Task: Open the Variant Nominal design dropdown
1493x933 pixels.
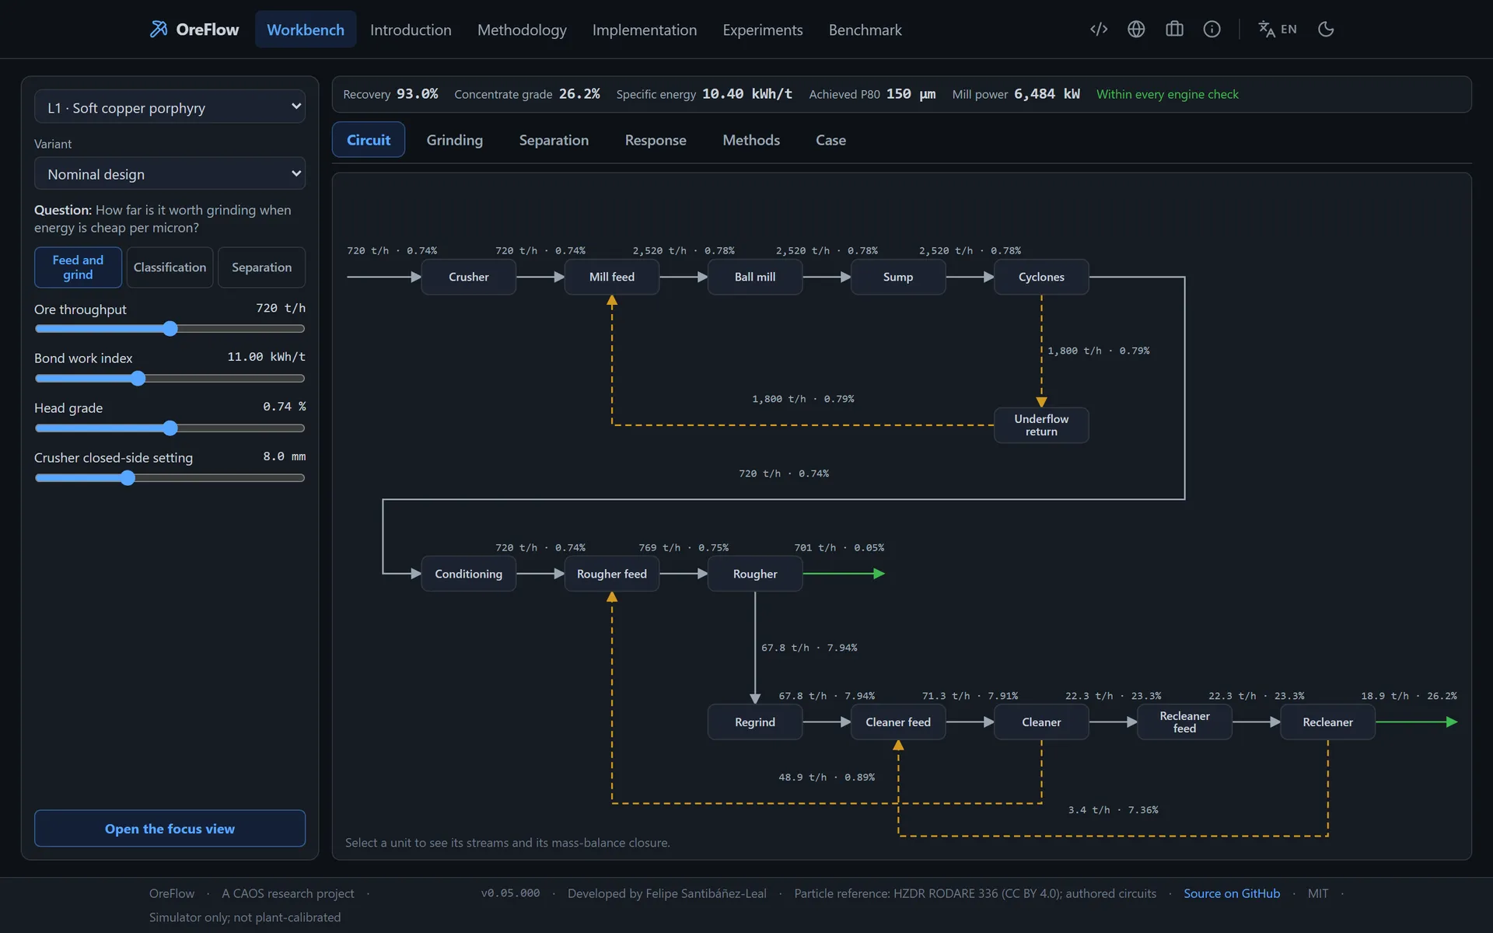Action: (170, 173)
